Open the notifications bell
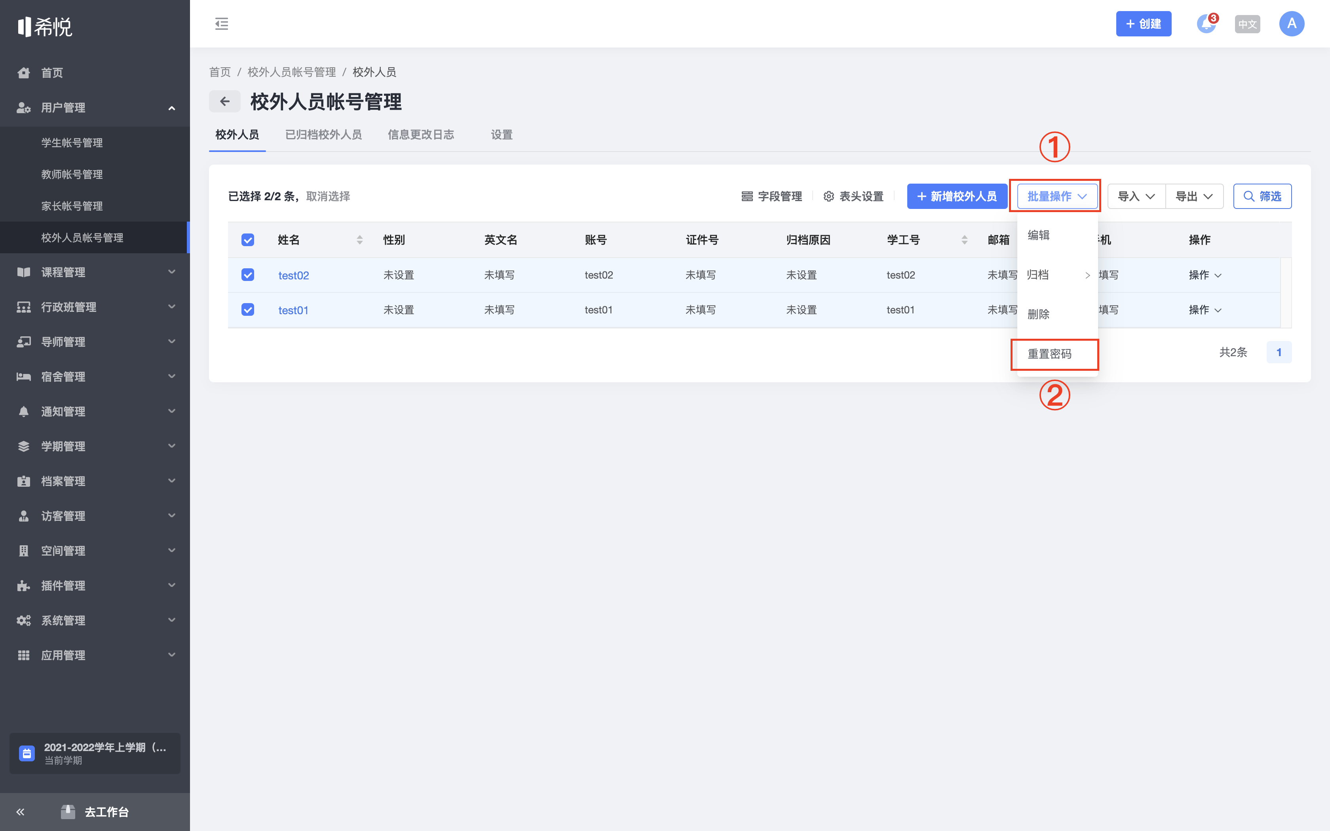The image size is (1330, 831). 1206,24
